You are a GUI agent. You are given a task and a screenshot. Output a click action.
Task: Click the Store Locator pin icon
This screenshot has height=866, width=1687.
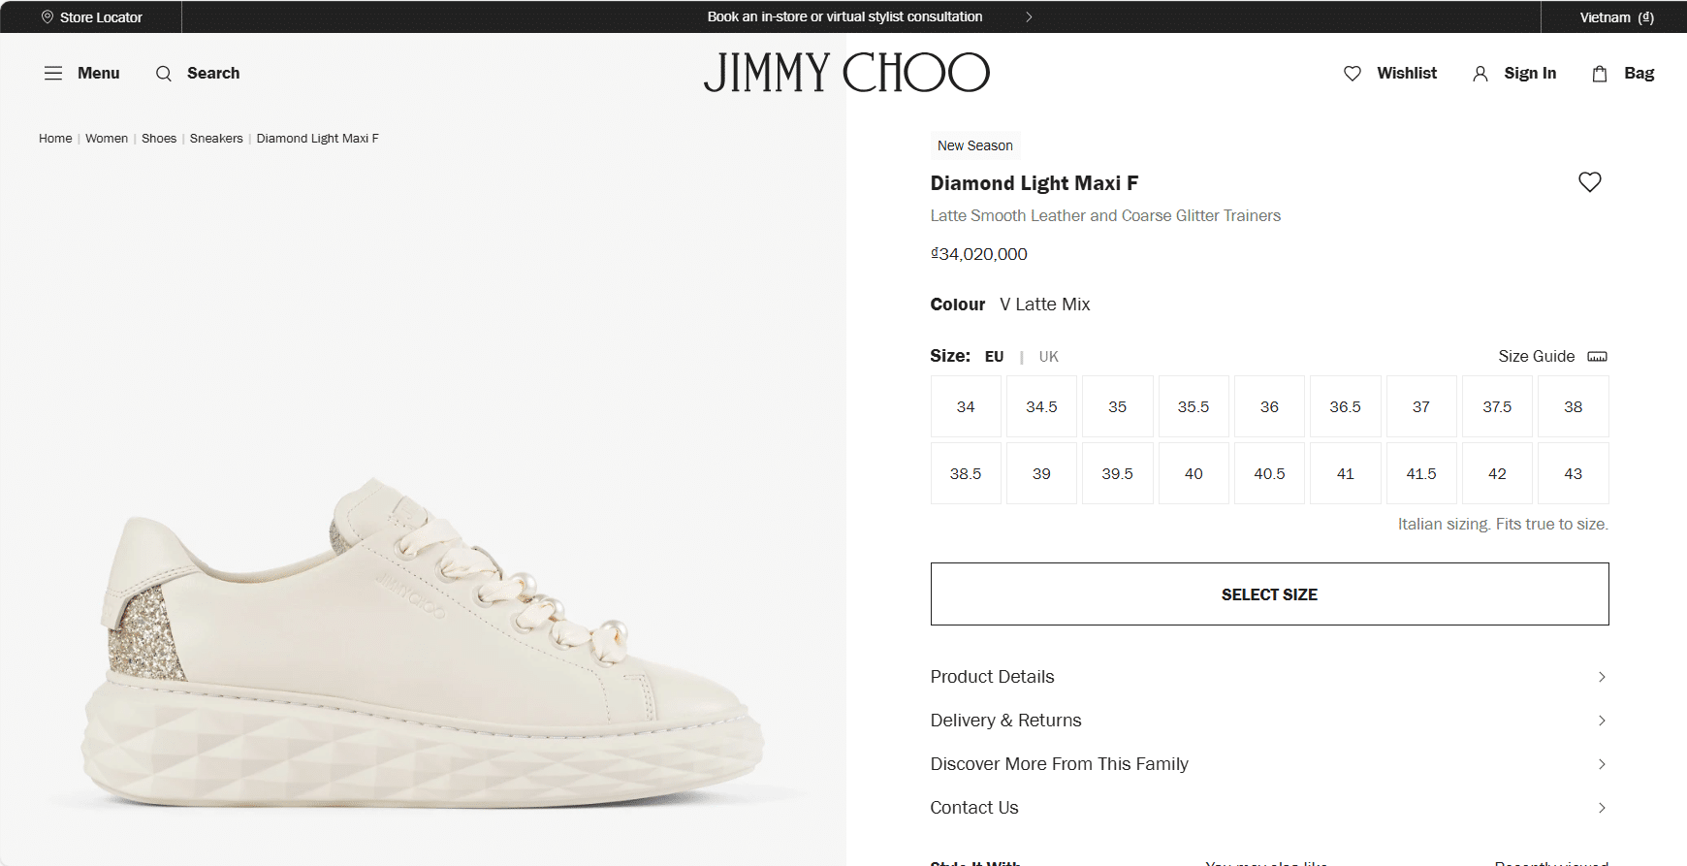coord(48,17)
